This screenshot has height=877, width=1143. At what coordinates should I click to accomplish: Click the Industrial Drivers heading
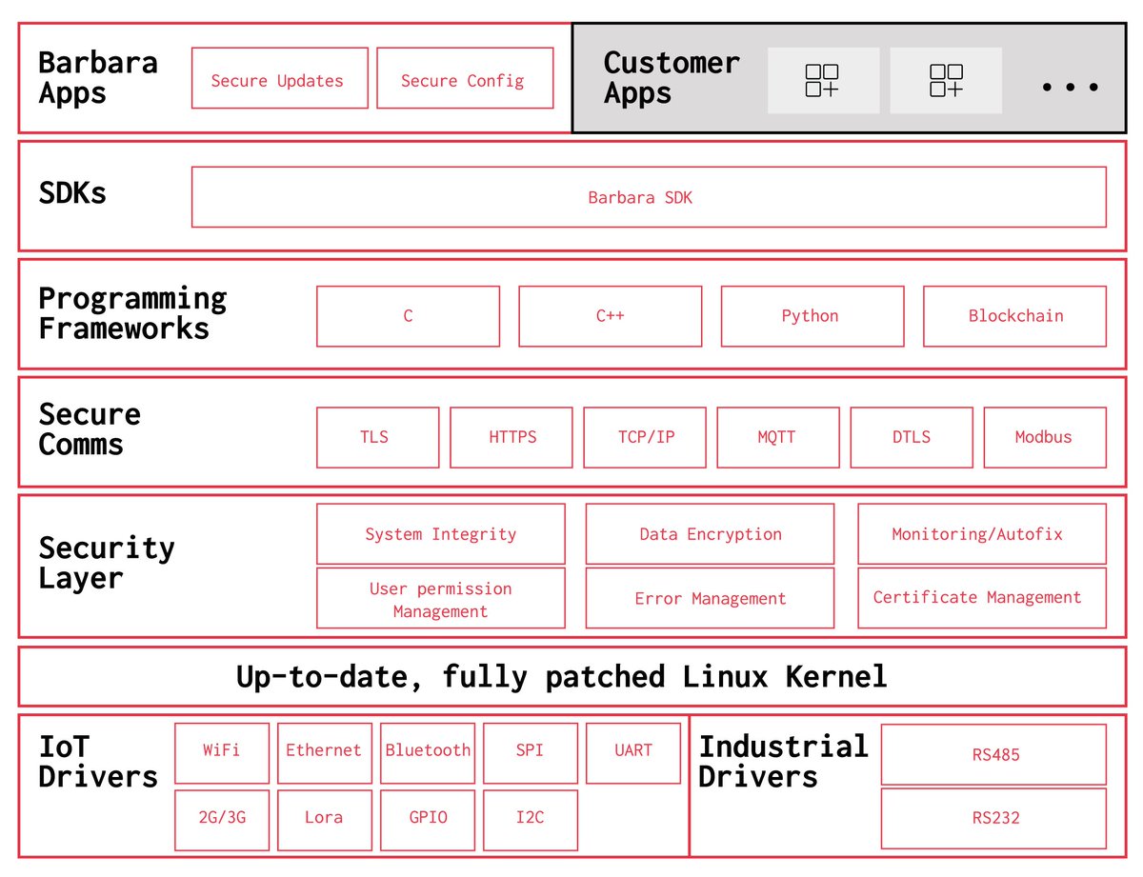[x=783, y=761]
